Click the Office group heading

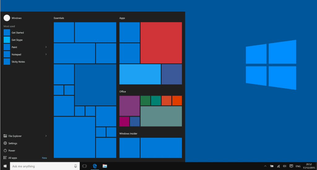tap(123, 92)
